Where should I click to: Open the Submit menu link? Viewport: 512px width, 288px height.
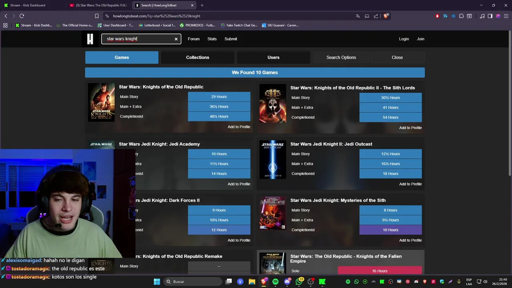(231, 39)
